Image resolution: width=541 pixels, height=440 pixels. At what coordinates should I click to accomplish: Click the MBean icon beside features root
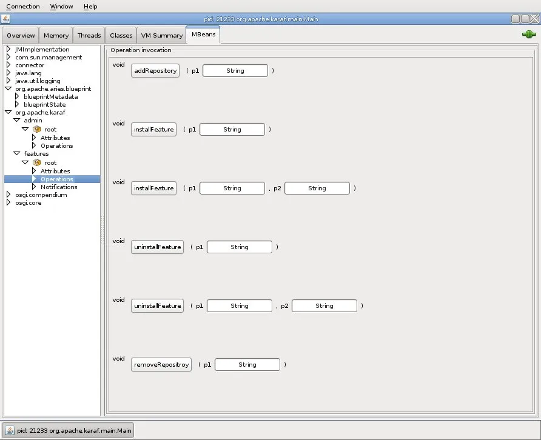(x=36, y=162)
